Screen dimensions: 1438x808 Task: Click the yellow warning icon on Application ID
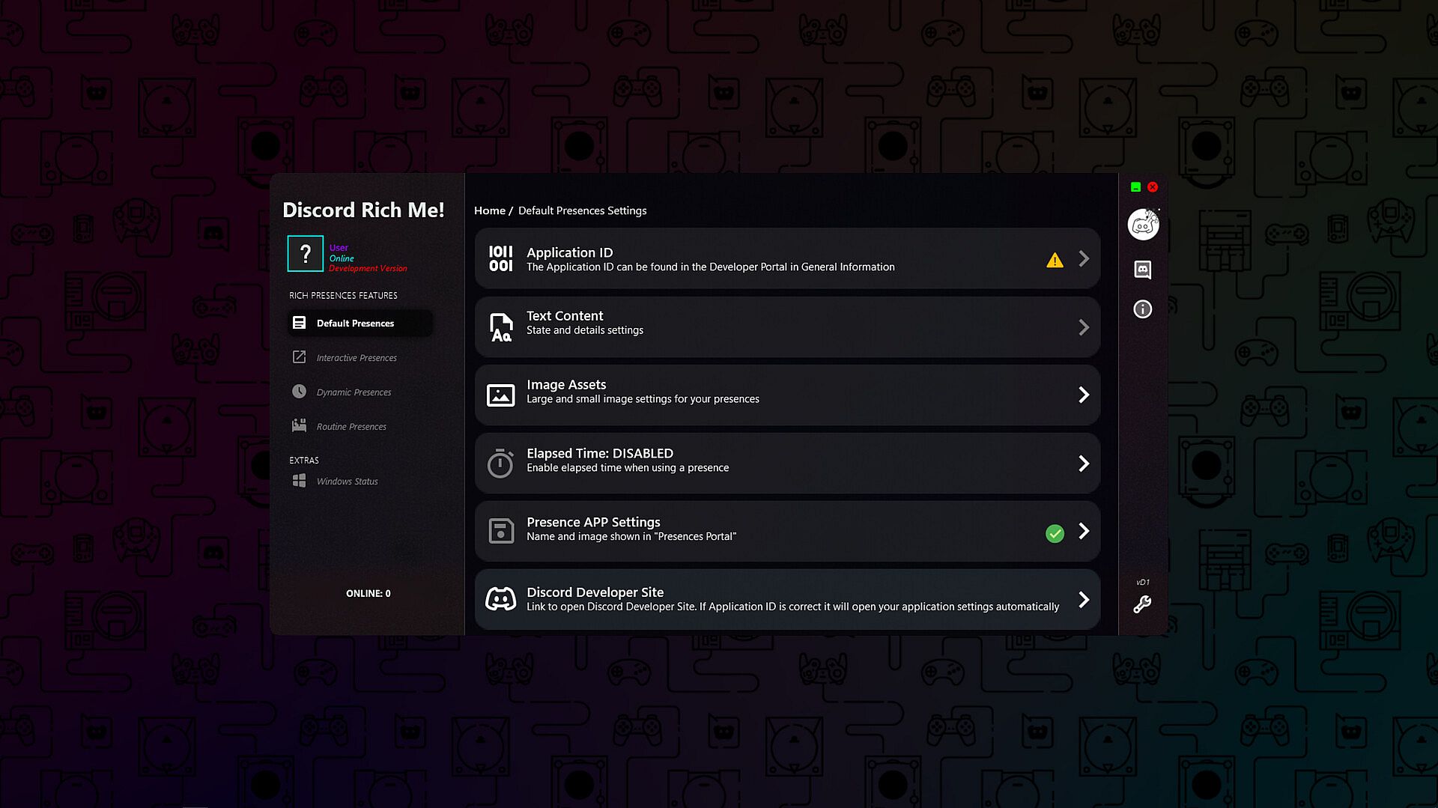point(1055,261)
